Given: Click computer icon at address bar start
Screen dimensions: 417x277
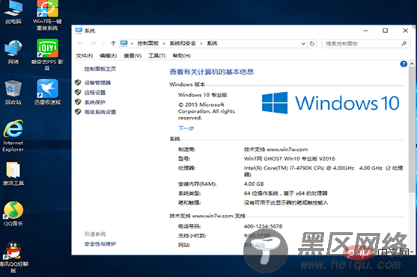Looking at the screenshot, I should coord(124,43).
